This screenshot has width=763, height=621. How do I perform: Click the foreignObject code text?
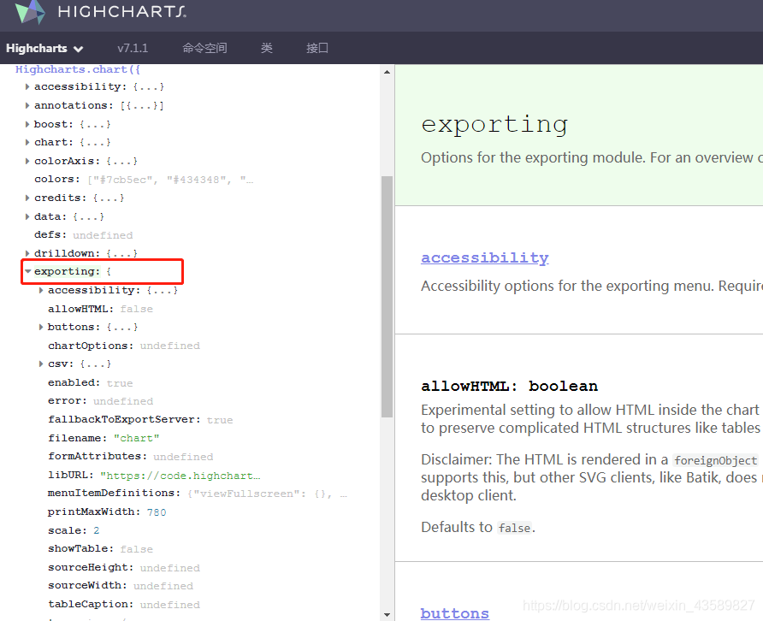pyautogui.click(x=715, y=460)
